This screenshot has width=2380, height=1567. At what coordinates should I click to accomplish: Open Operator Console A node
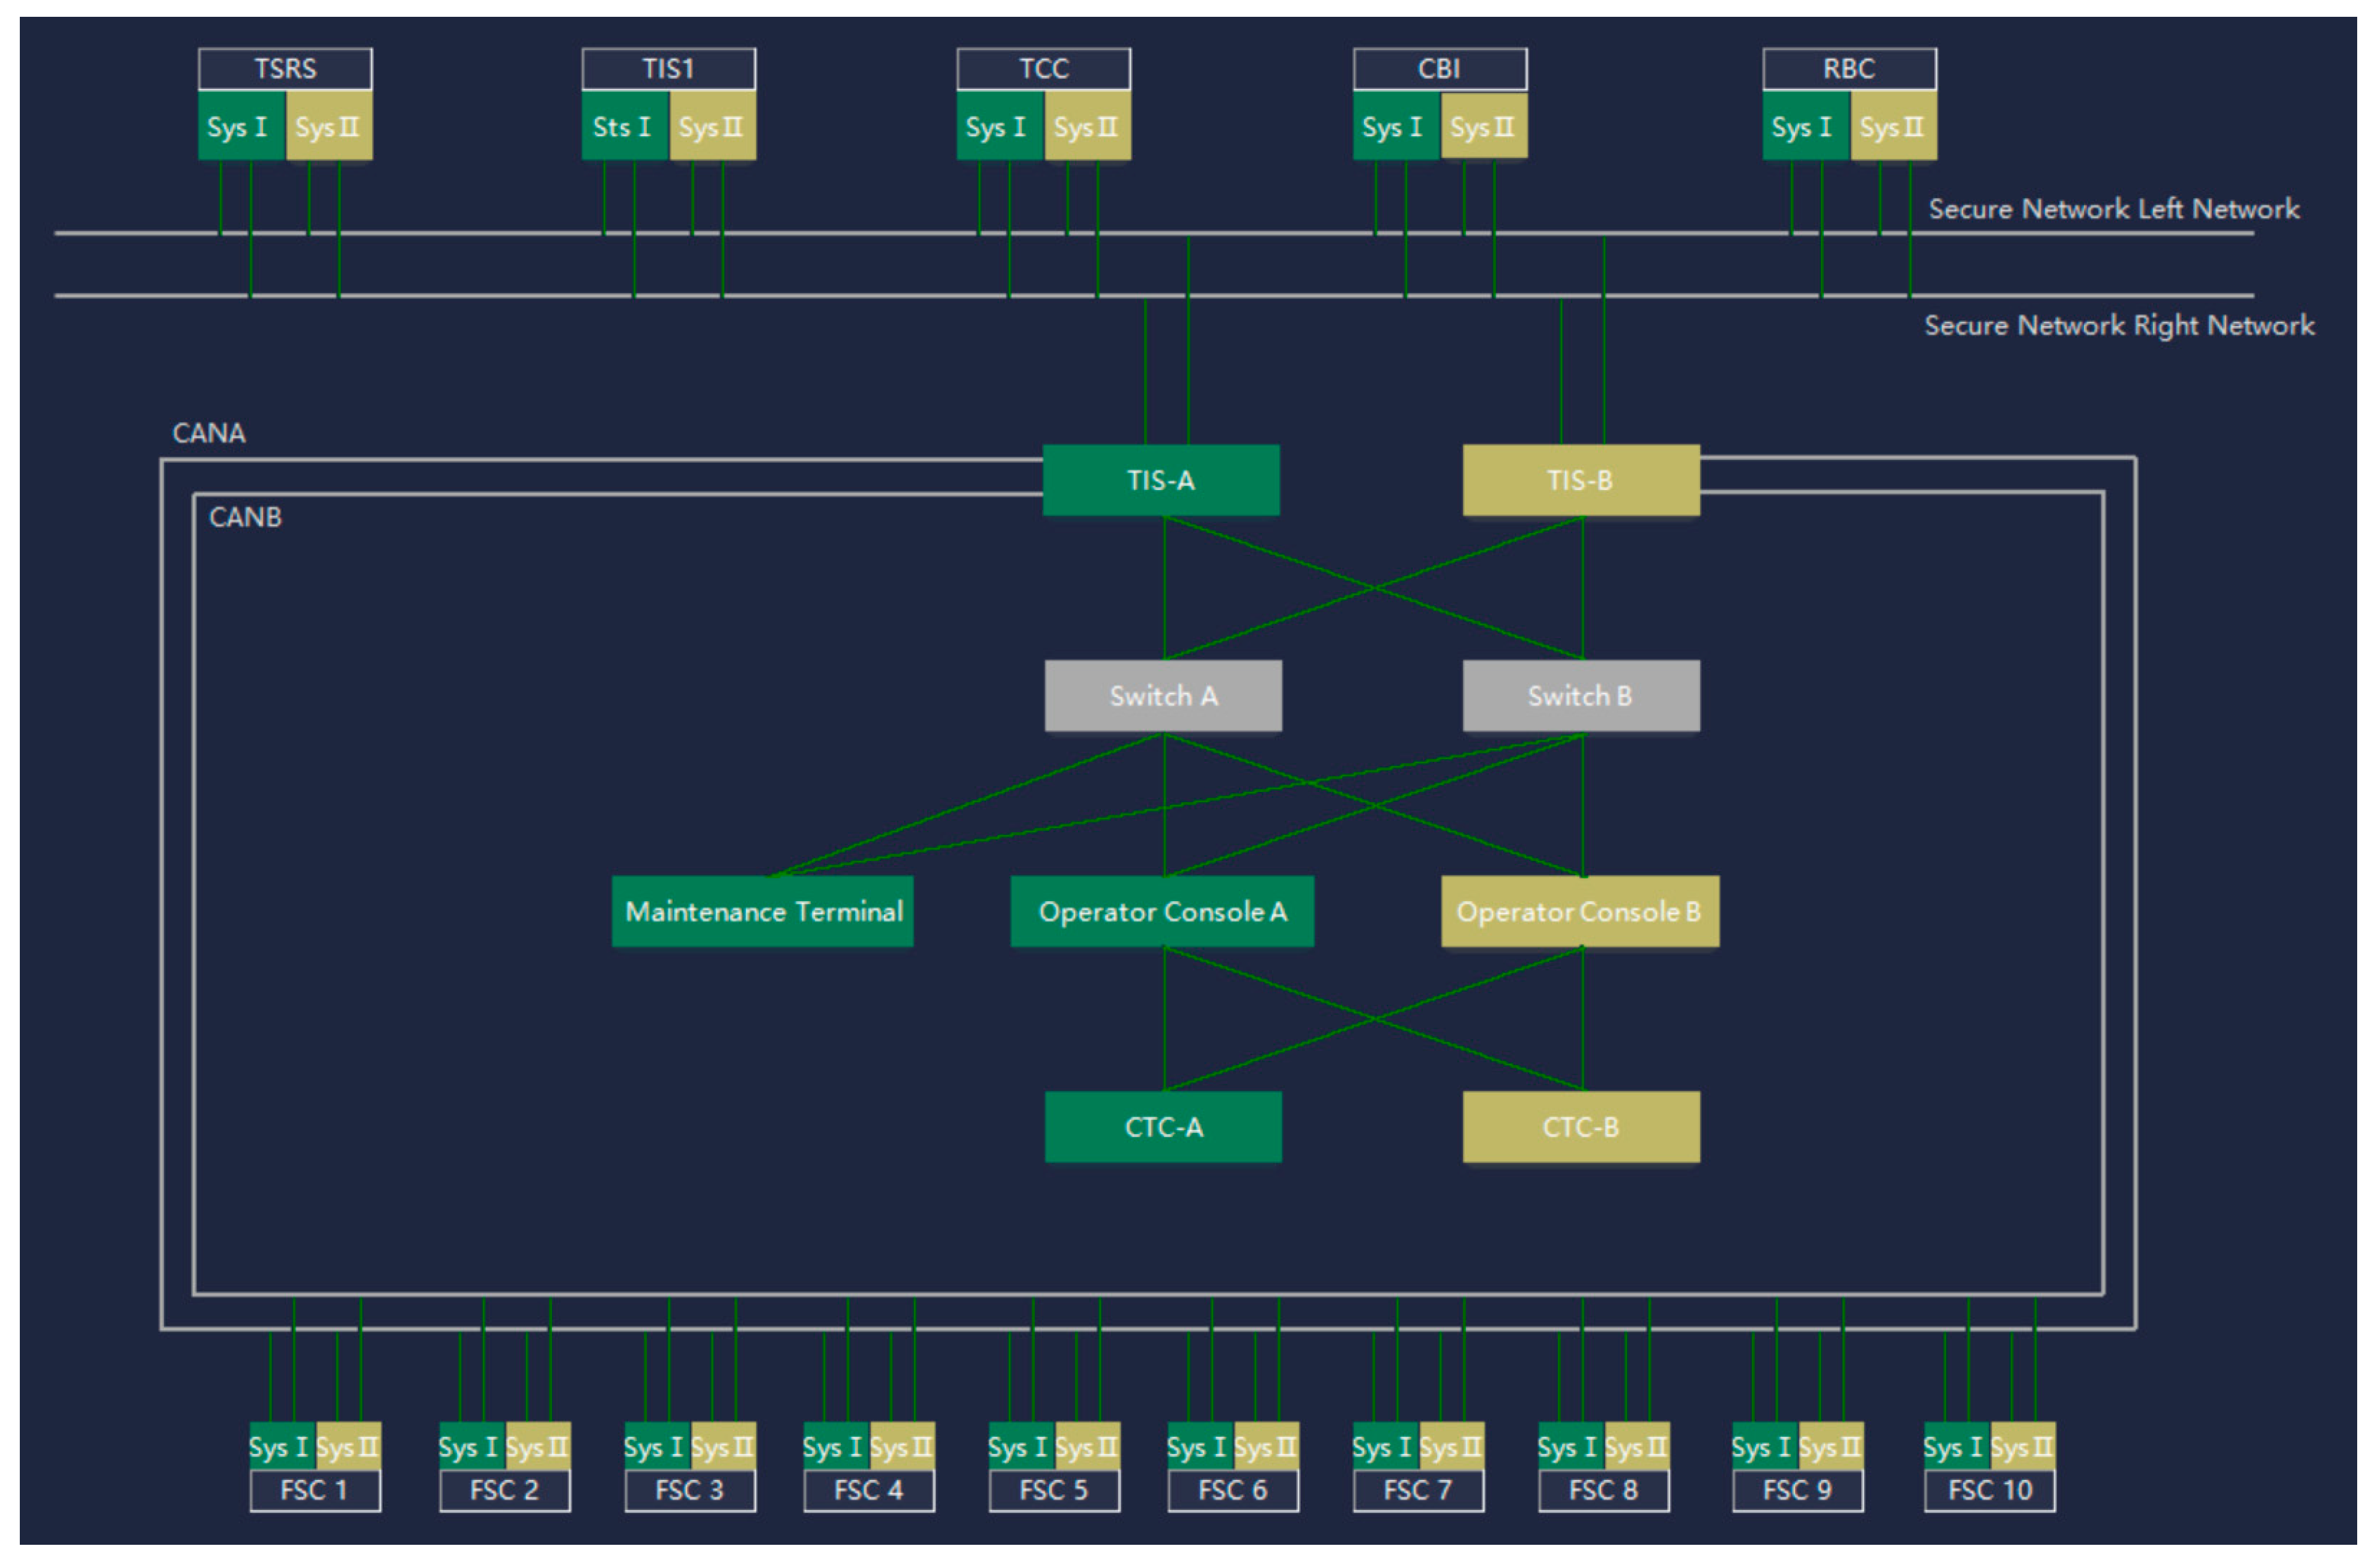coord(1162,911)
